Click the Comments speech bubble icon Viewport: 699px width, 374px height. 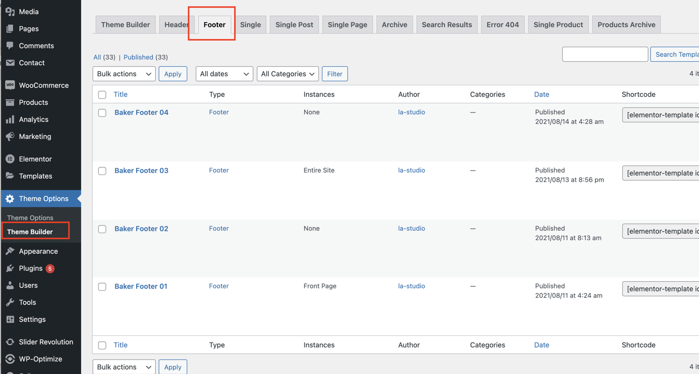pyautogui.click(x=10, y=46)
